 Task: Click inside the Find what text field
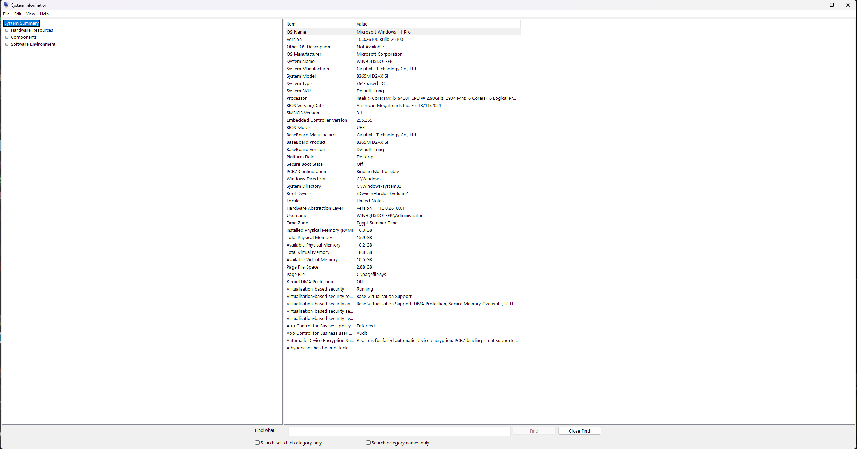click(399, 431)
